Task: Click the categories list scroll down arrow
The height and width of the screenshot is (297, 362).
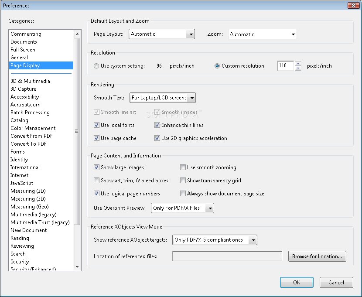Action: coord(77,267)
